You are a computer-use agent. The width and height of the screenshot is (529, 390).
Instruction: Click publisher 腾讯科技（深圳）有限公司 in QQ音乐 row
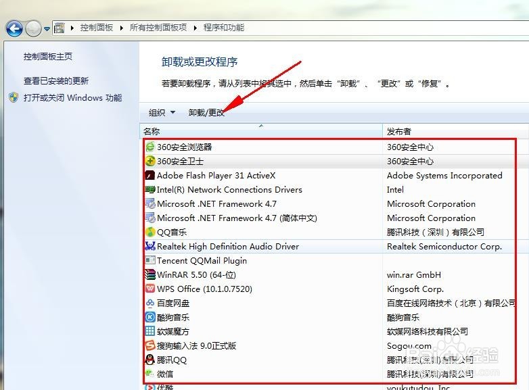pyautogui.click(x=436, y=233)
